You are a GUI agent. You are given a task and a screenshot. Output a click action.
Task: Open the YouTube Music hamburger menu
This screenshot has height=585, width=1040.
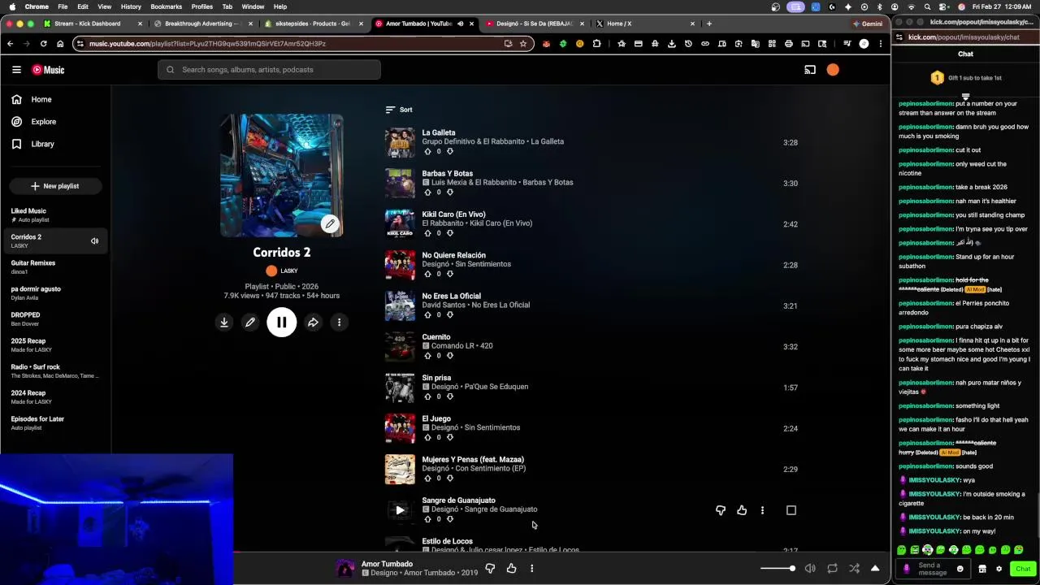point(16,70)
